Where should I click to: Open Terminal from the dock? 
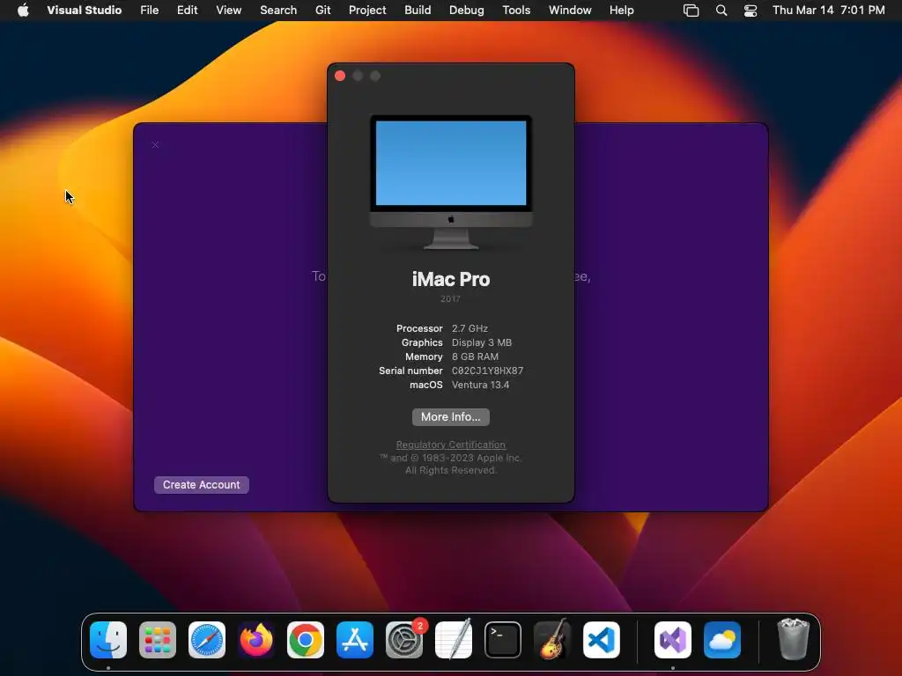tap(503, 640)
